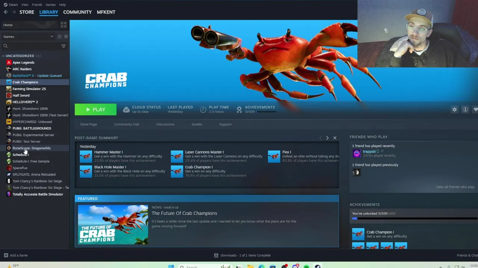Switch to the COMMUNITY tab
This screenshot has height=268, width=478.
[77, 12]
